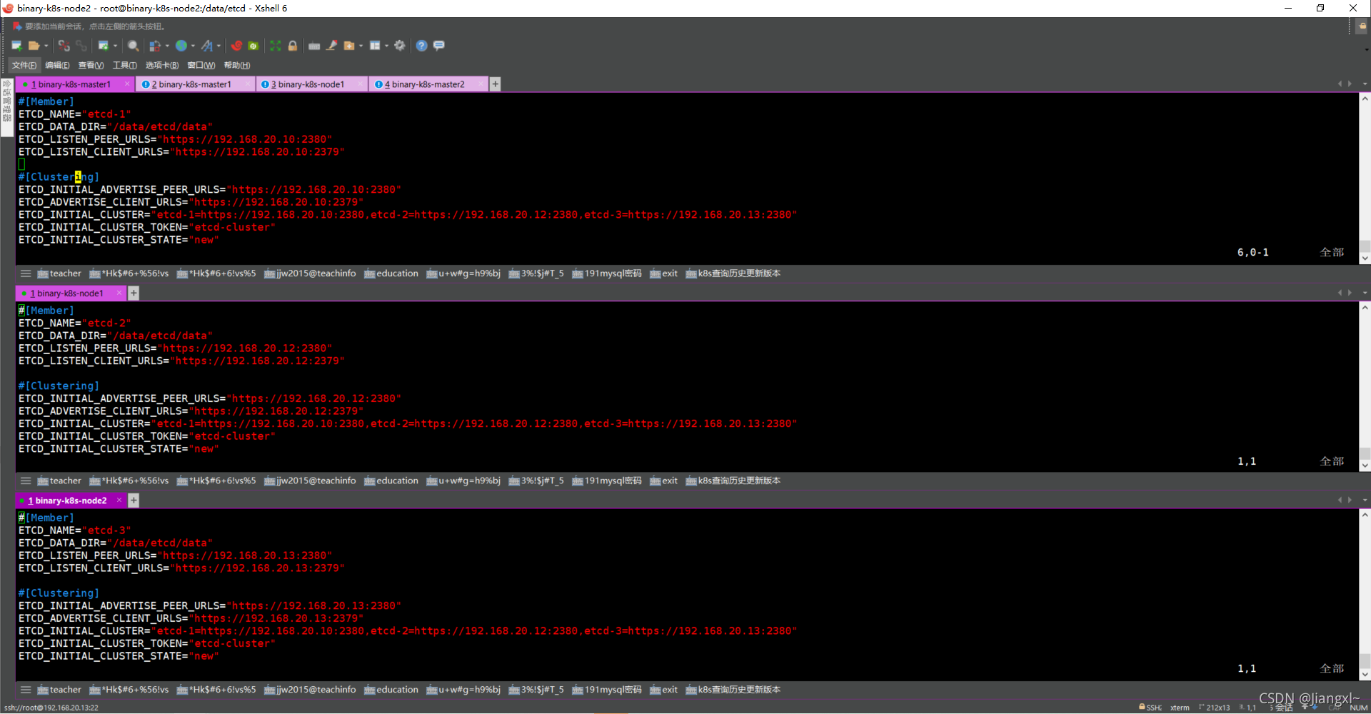The image size is (1371, 714).
Task: Click the chat feedback bubble icon
Action: click(x=439, y=46)
